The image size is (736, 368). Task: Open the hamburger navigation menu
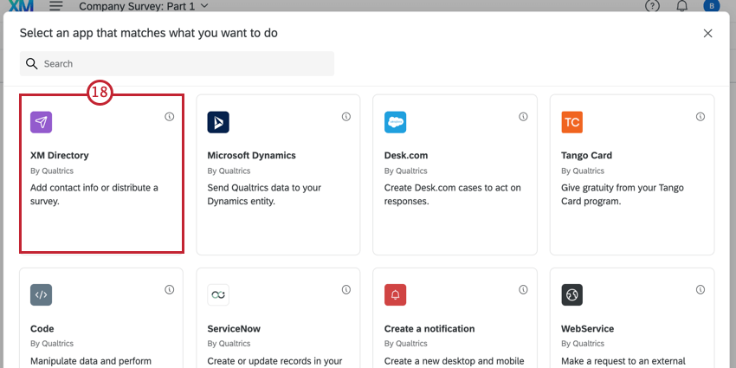tap(56, 6)
